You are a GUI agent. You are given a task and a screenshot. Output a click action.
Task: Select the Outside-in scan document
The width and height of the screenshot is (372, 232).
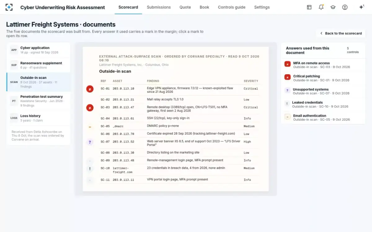[38, 82]
